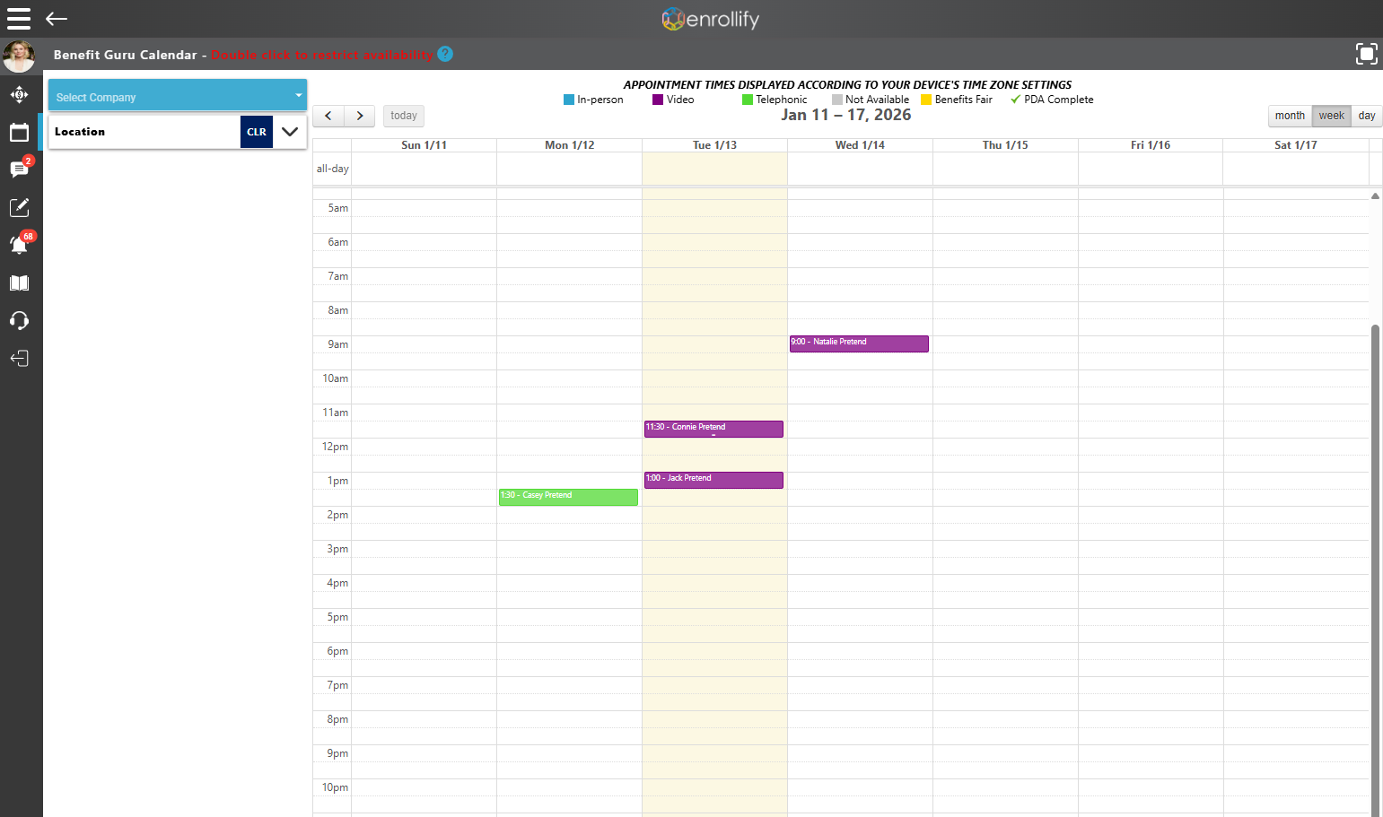Click the PDA Complete checkmark icon

tap(1016, 100)
